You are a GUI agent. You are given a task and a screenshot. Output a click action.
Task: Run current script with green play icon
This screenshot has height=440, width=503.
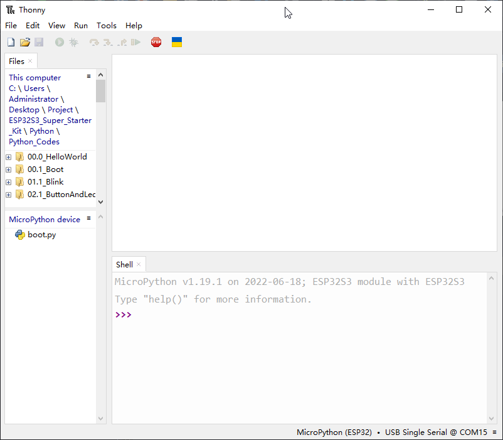[60, 42]
